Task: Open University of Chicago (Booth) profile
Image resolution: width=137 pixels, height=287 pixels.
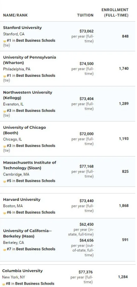Action: pyautogui.click(x=25, y=130)
